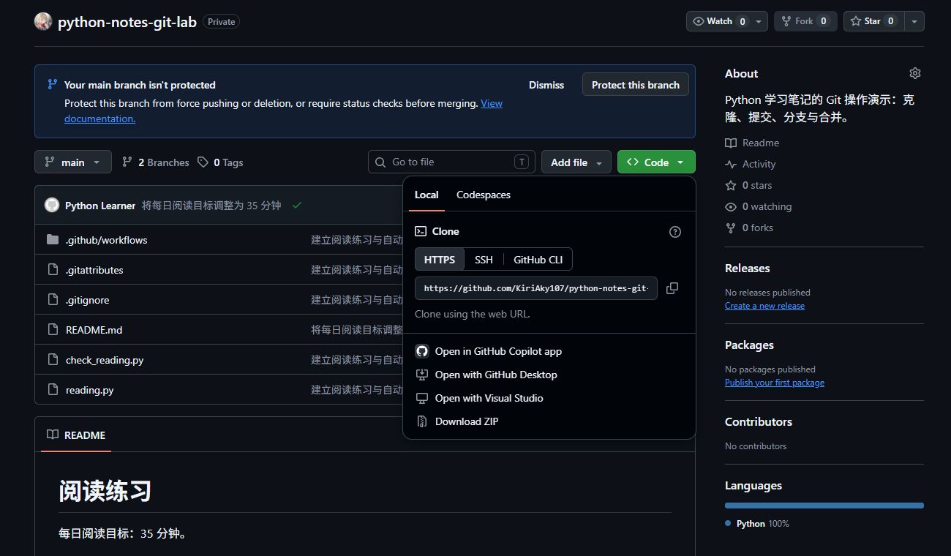Viewport: 951px width, 556px height.
Task: Switch to the Local tab
Action: tap(426, 195)
